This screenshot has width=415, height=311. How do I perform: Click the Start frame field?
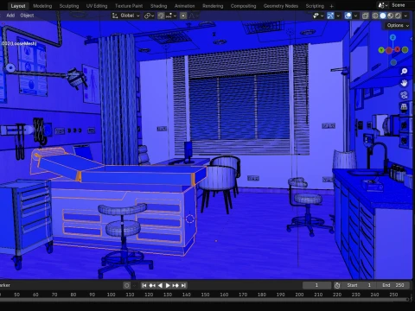pos(359,285)
